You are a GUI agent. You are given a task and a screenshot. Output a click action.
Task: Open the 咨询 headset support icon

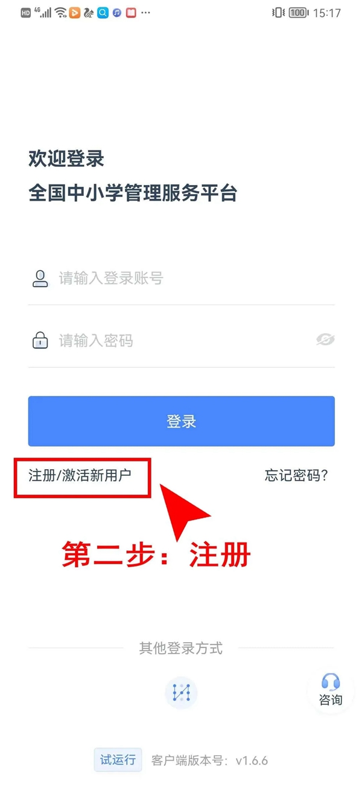click(x=330, y=690)
